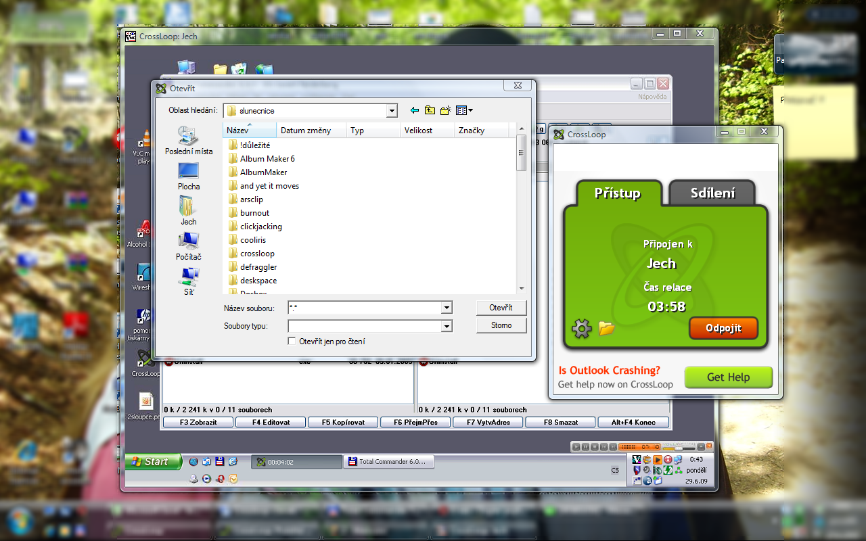
Task: Expand the Soubory typu dropdown arrow
Action: [446, 326]
